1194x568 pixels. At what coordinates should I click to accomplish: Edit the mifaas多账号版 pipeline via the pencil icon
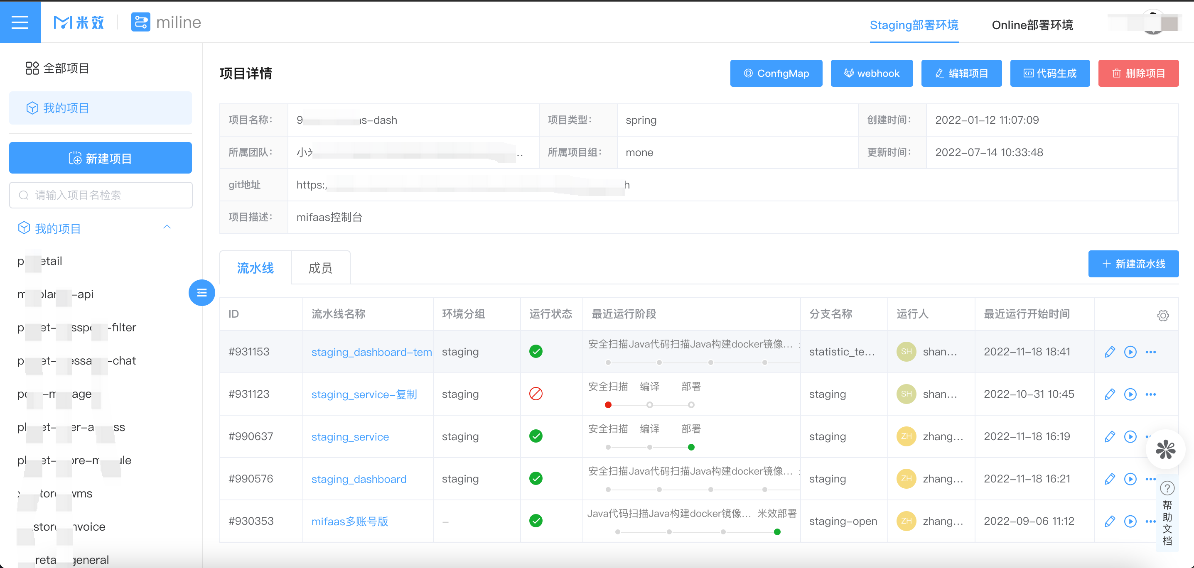[x=1110, y=521]
